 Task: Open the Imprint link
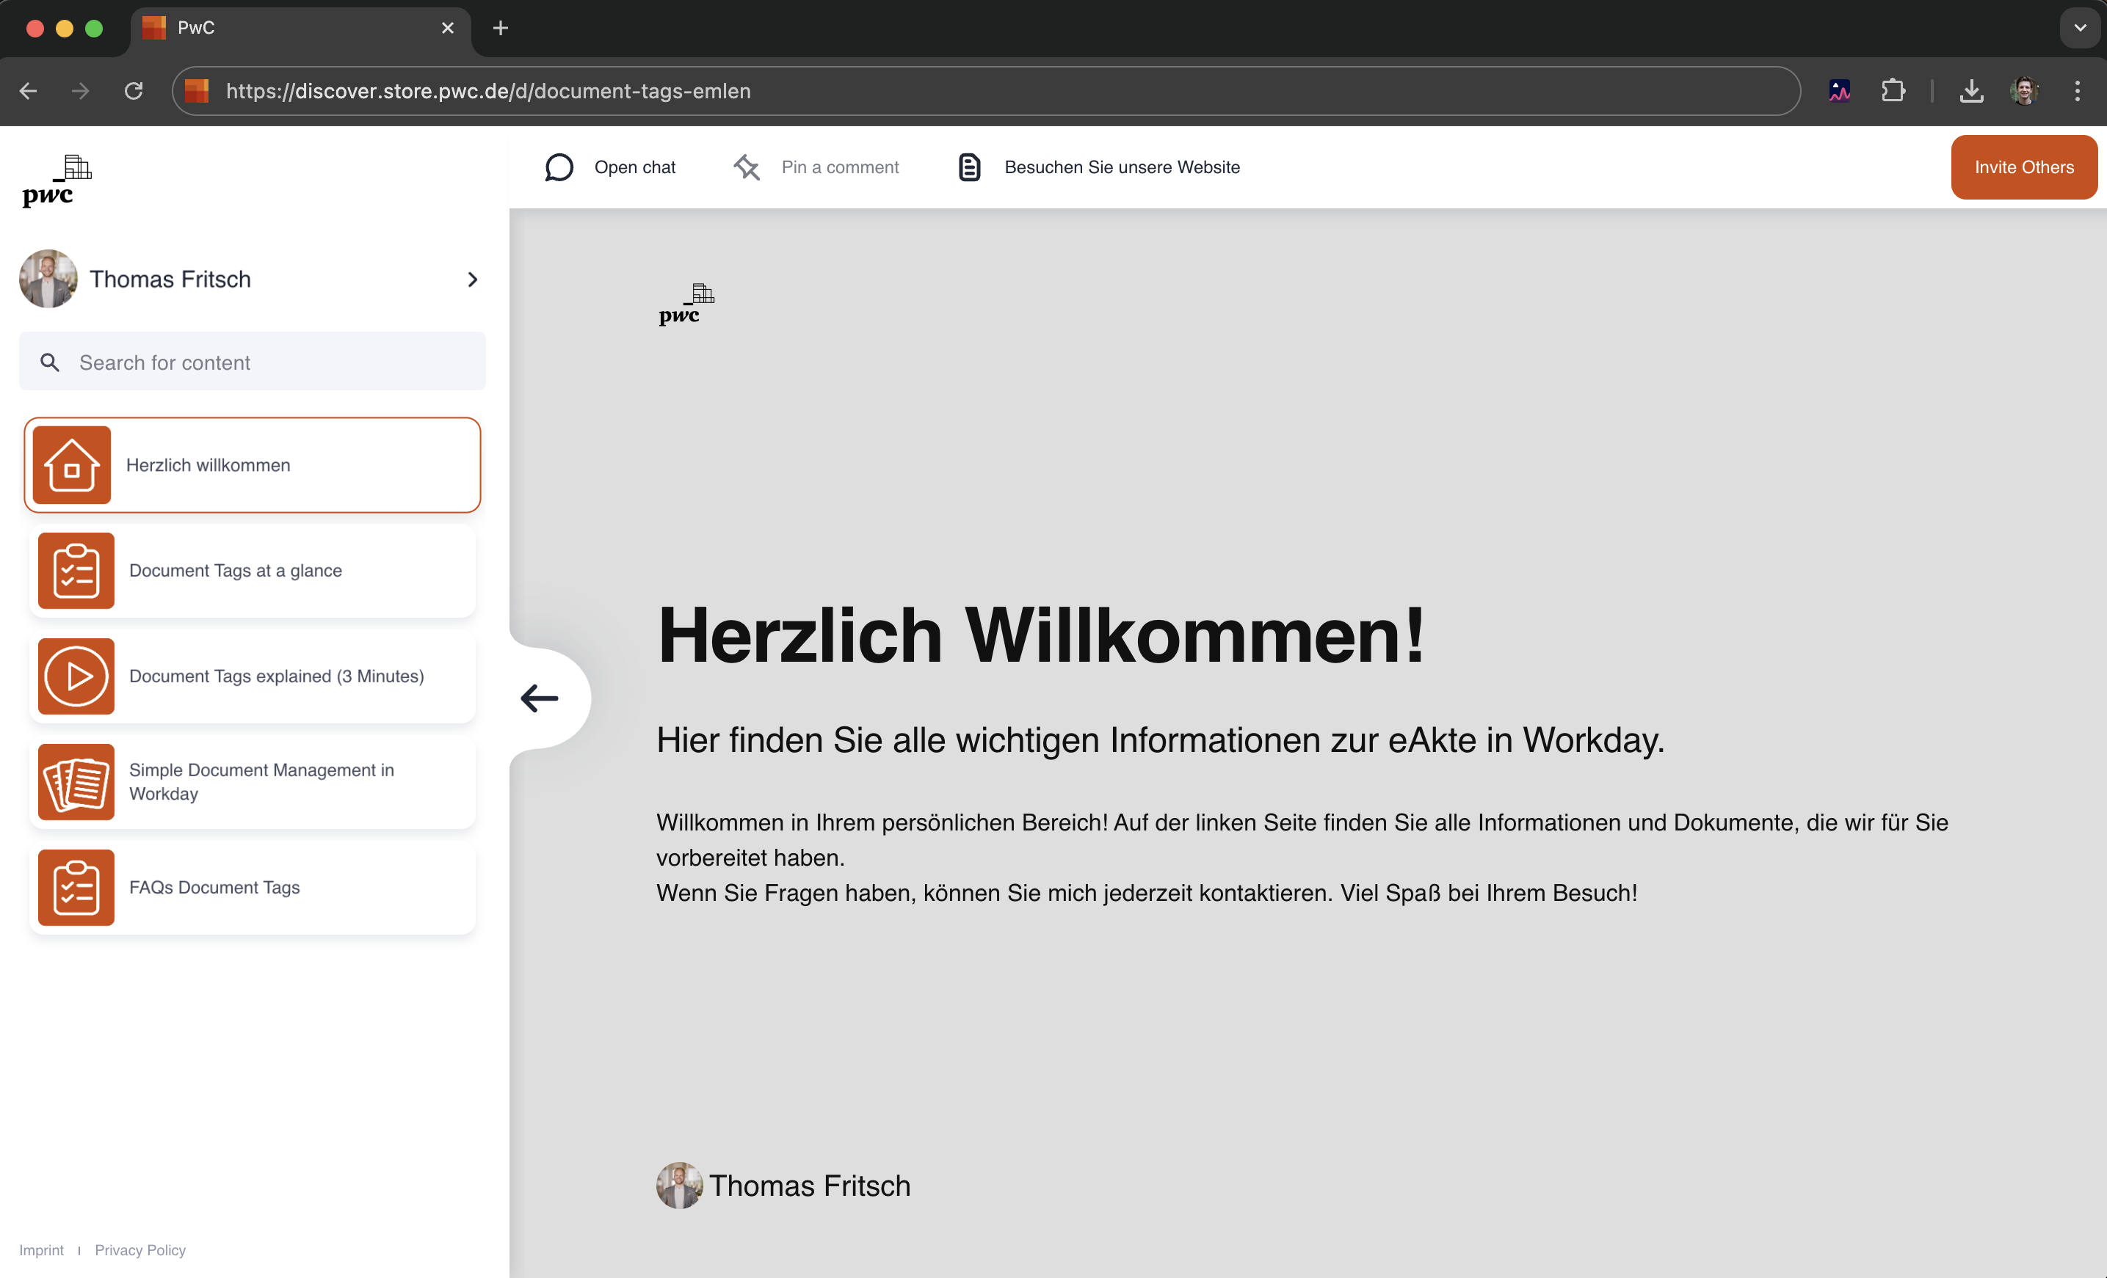click(41, 1250)
